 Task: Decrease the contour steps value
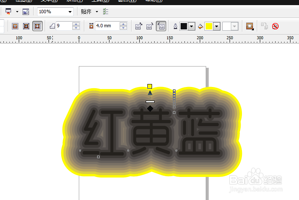click(76, 28)
